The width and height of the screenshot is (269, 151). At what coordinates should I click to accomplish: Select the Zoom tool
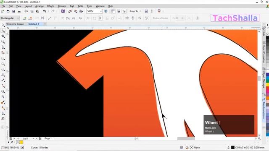point(3,42)
